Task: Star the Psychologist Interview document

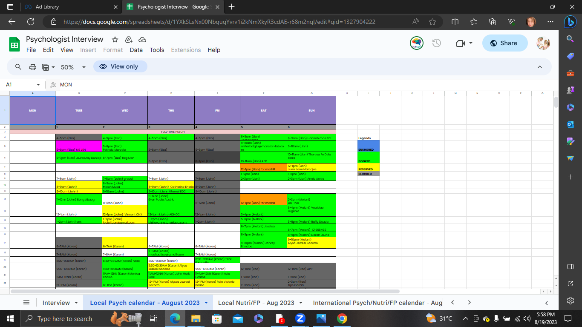Action: pos(115,40)
